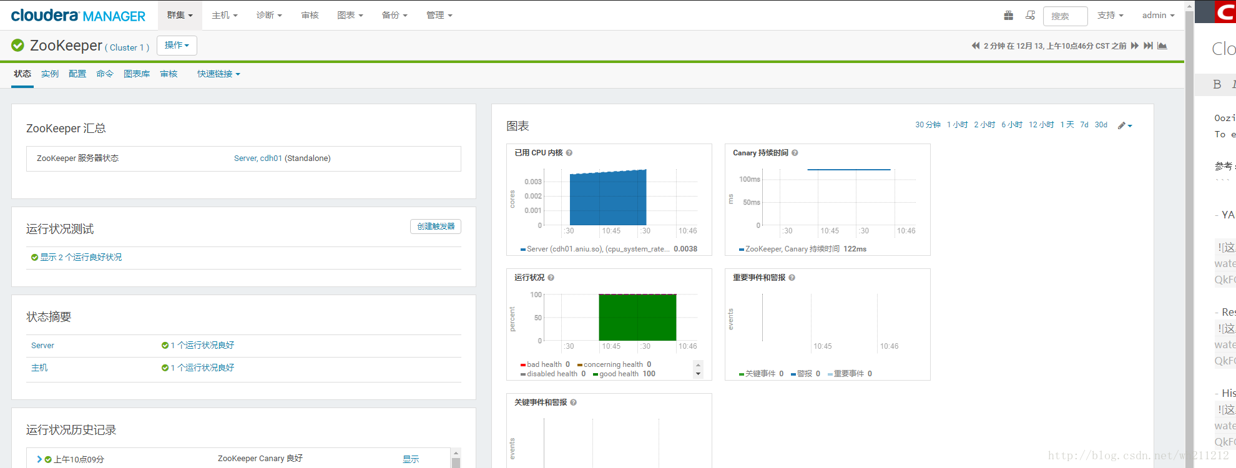Open the parcels gift icon
Screen dimensions: 1236x468
[1008, 16]
